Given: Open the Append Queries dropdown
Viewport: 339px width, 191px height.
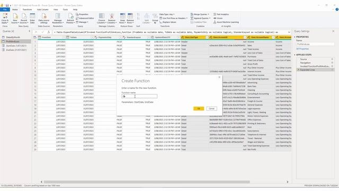Looking at the screenshot, I should tap(200, 18).
